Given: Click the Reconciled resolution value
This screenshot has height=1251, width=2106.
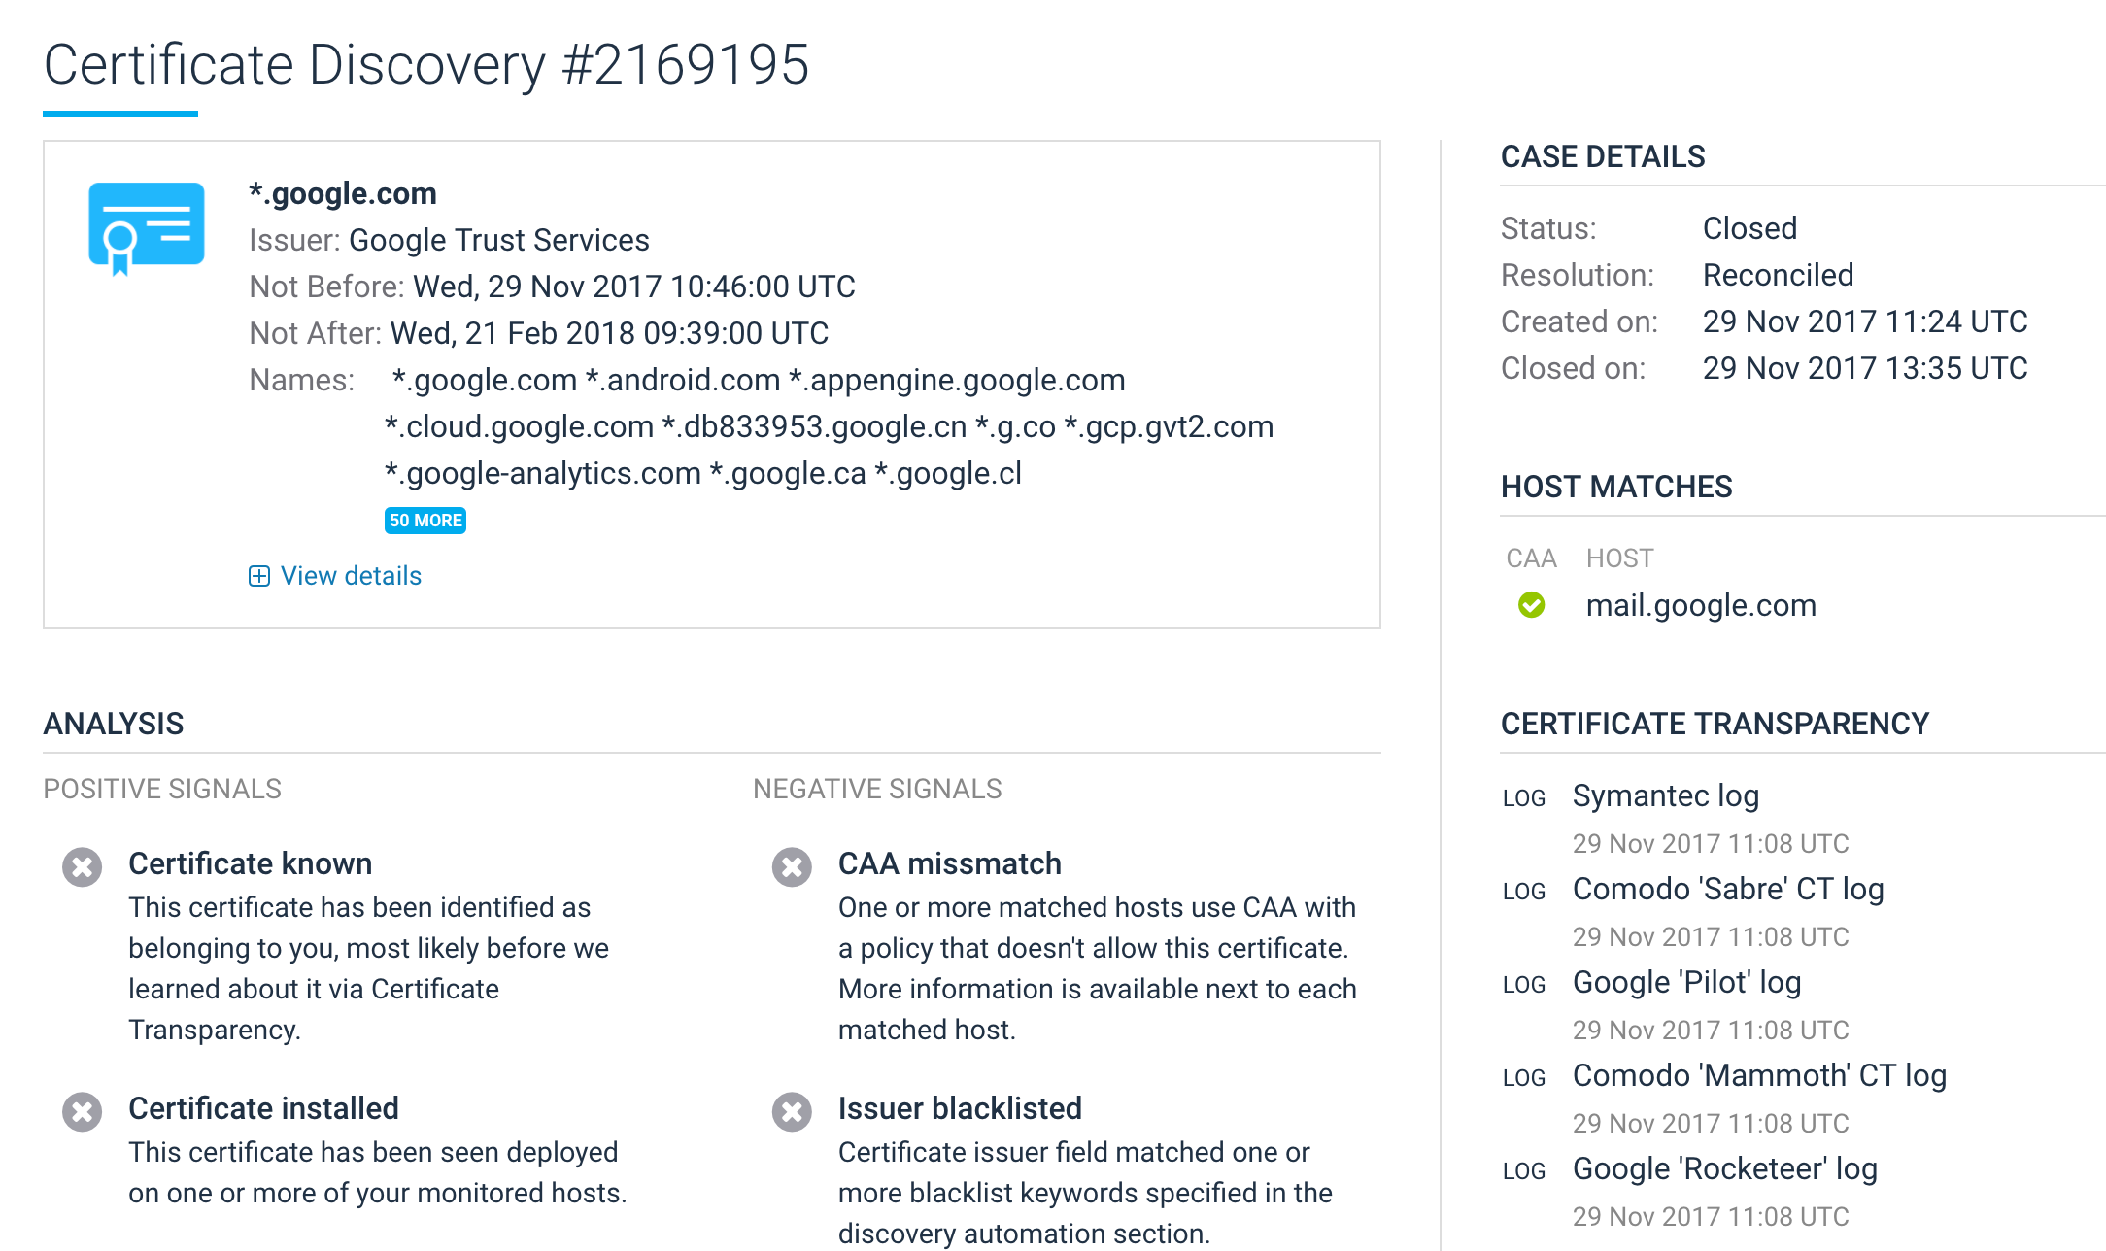Looking at the screenshot, I should pos(1778,275).
